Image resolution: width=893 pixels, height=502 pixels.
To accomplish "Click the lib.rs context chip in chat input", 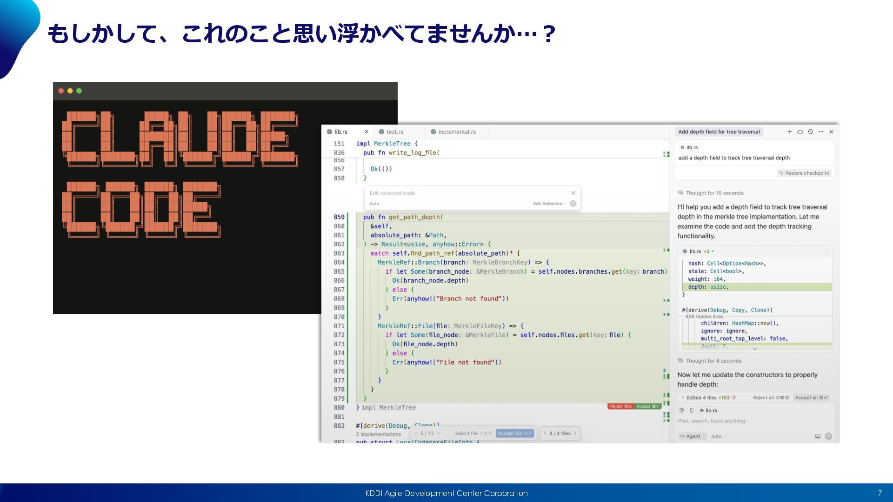I will coord(708,410).
